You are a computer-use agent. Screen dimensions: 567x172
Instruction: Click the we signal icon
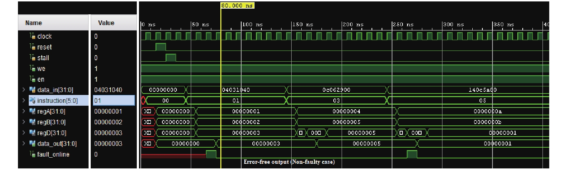(32, 68)
